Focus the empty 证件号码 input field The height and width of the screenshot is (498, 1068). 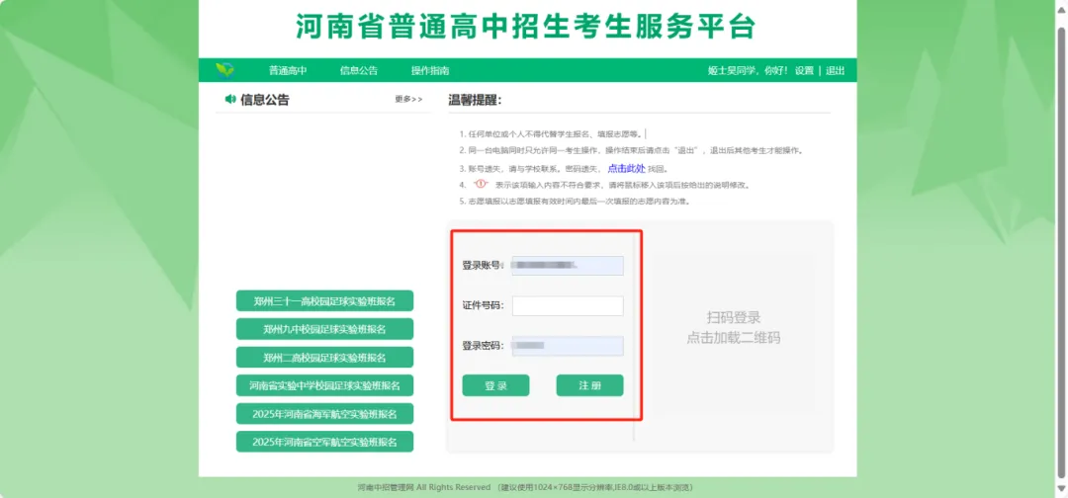568,306
